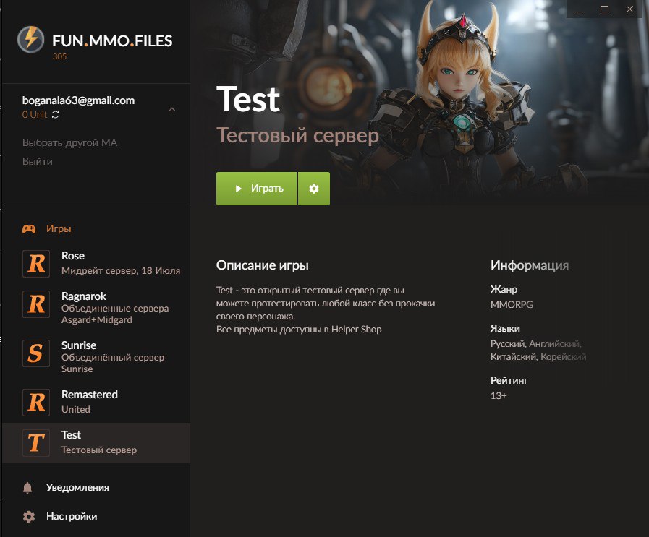Select the Rose 'Мидрейт сервер' entry
Viewport: 649px width, 537px height.
120,264
